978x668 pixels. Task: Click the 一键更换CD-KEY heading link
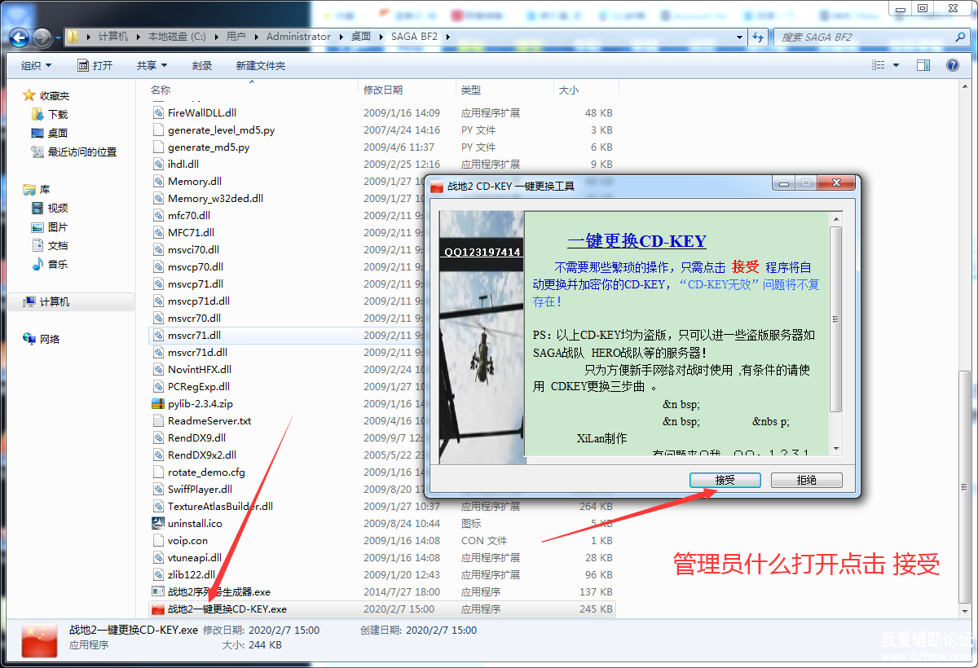[637, 241]
